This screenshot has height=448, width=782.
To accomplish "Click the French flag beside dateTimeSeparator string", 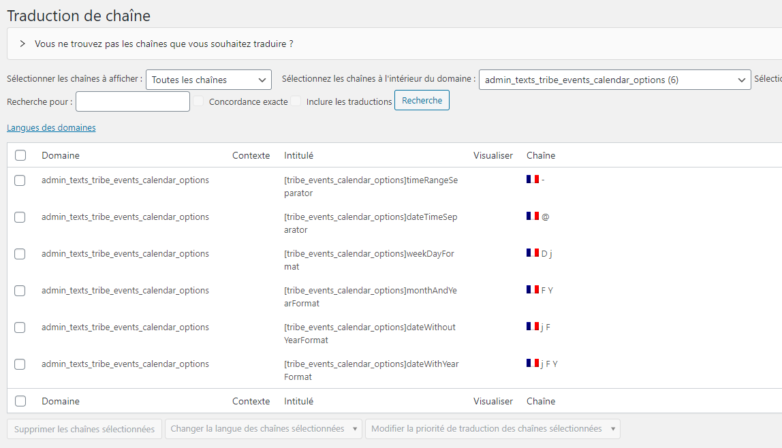I will pos(532,216).
